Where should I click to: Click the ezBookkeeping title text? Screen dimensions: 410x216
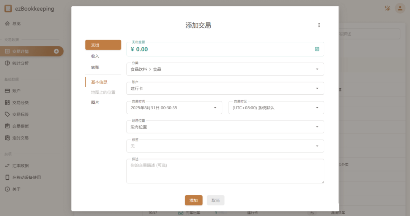point(35,9)
